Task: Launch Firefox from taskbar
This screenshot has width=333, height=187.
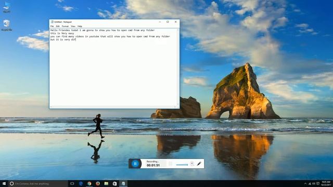Action: [98, 183]
